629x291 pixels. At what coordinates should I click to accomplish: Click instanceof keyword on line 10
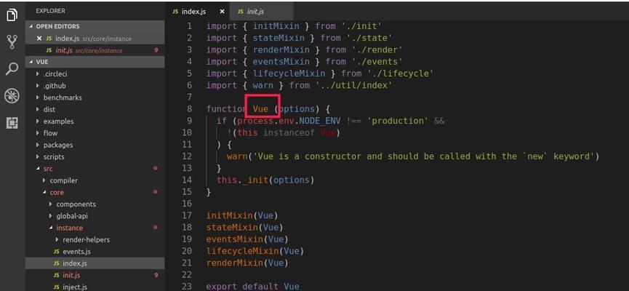289,132
